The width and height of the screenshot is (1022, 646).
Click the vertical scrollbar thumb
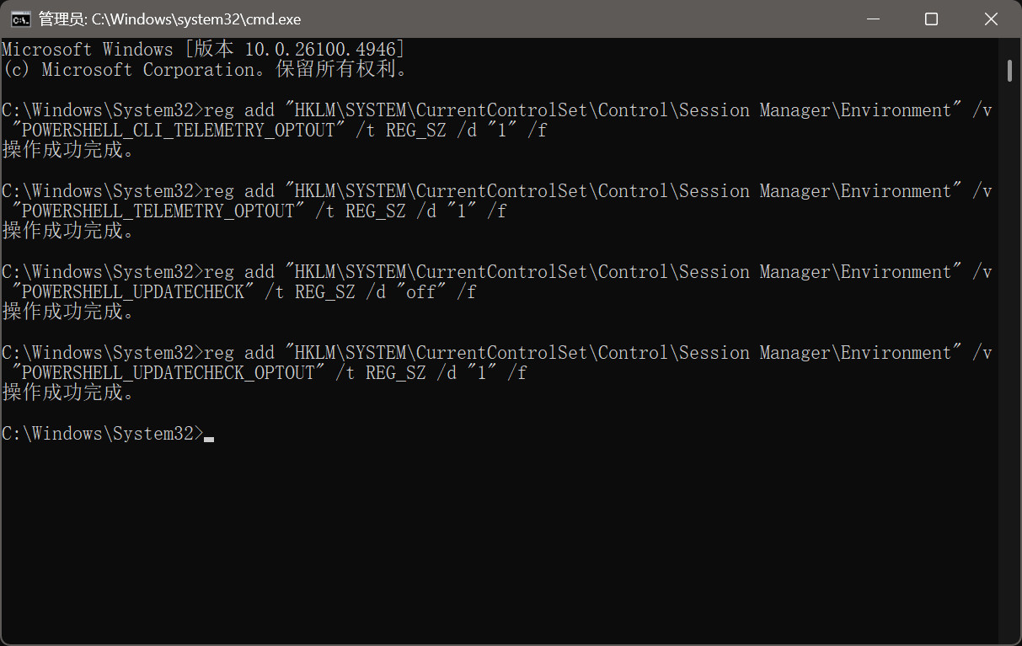pyautogui.click(x=1009, y=70)
